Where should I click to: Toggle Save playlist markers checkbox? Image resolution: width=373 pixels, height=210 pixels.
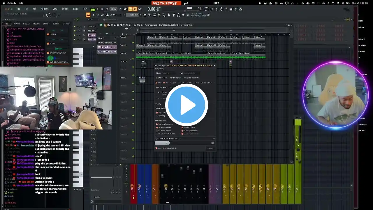pos(164,124)
